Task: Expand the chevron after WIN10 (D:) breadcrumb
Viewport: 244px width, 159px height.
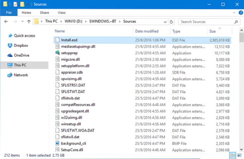Action: (86, 21)
